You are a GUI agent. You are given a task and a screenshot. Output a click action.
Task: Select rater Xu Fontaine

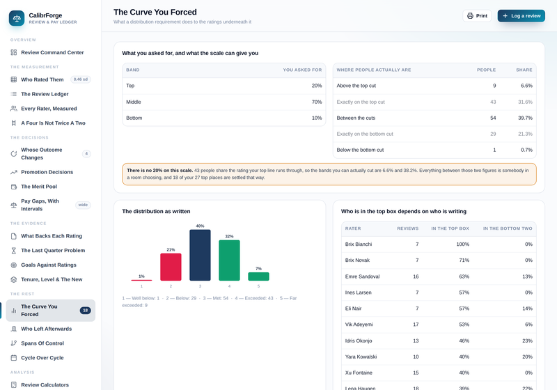439,373
